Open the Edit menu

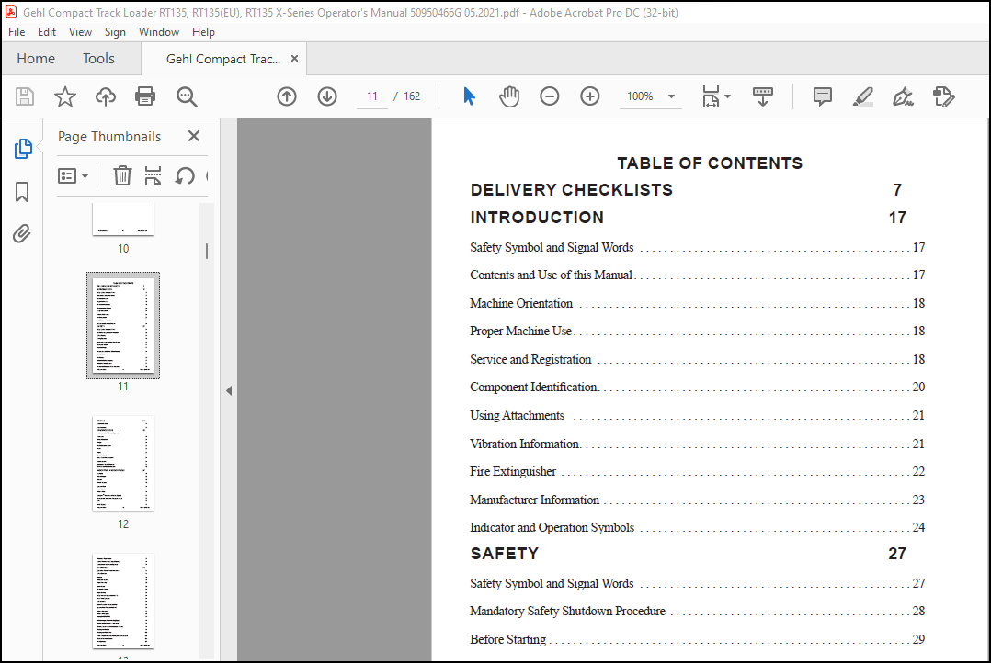47,31
